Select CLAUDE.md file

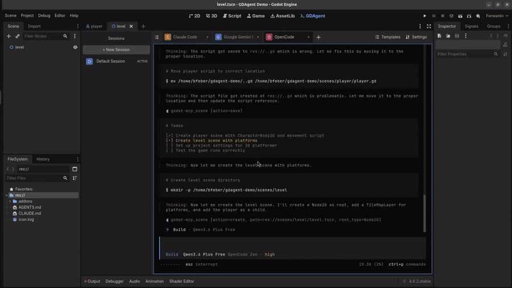30,213
